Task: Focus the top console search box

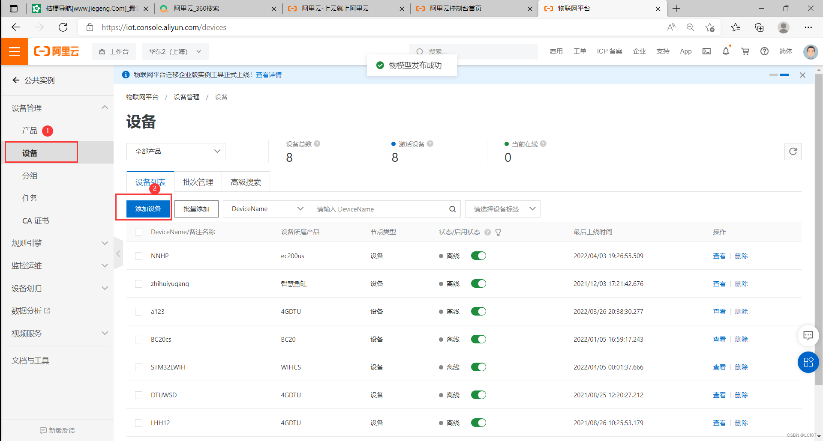Action: pyautogui.click(x=474, y=51)
